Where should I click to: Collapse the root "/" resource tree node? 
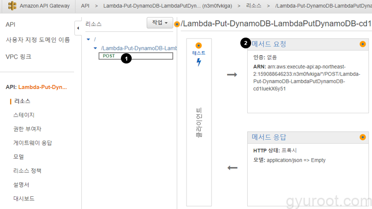88,39
